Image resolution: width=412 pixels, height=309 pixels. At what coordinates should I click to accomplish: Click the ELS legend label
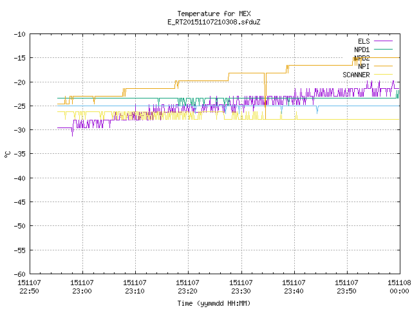coord(364,41)
